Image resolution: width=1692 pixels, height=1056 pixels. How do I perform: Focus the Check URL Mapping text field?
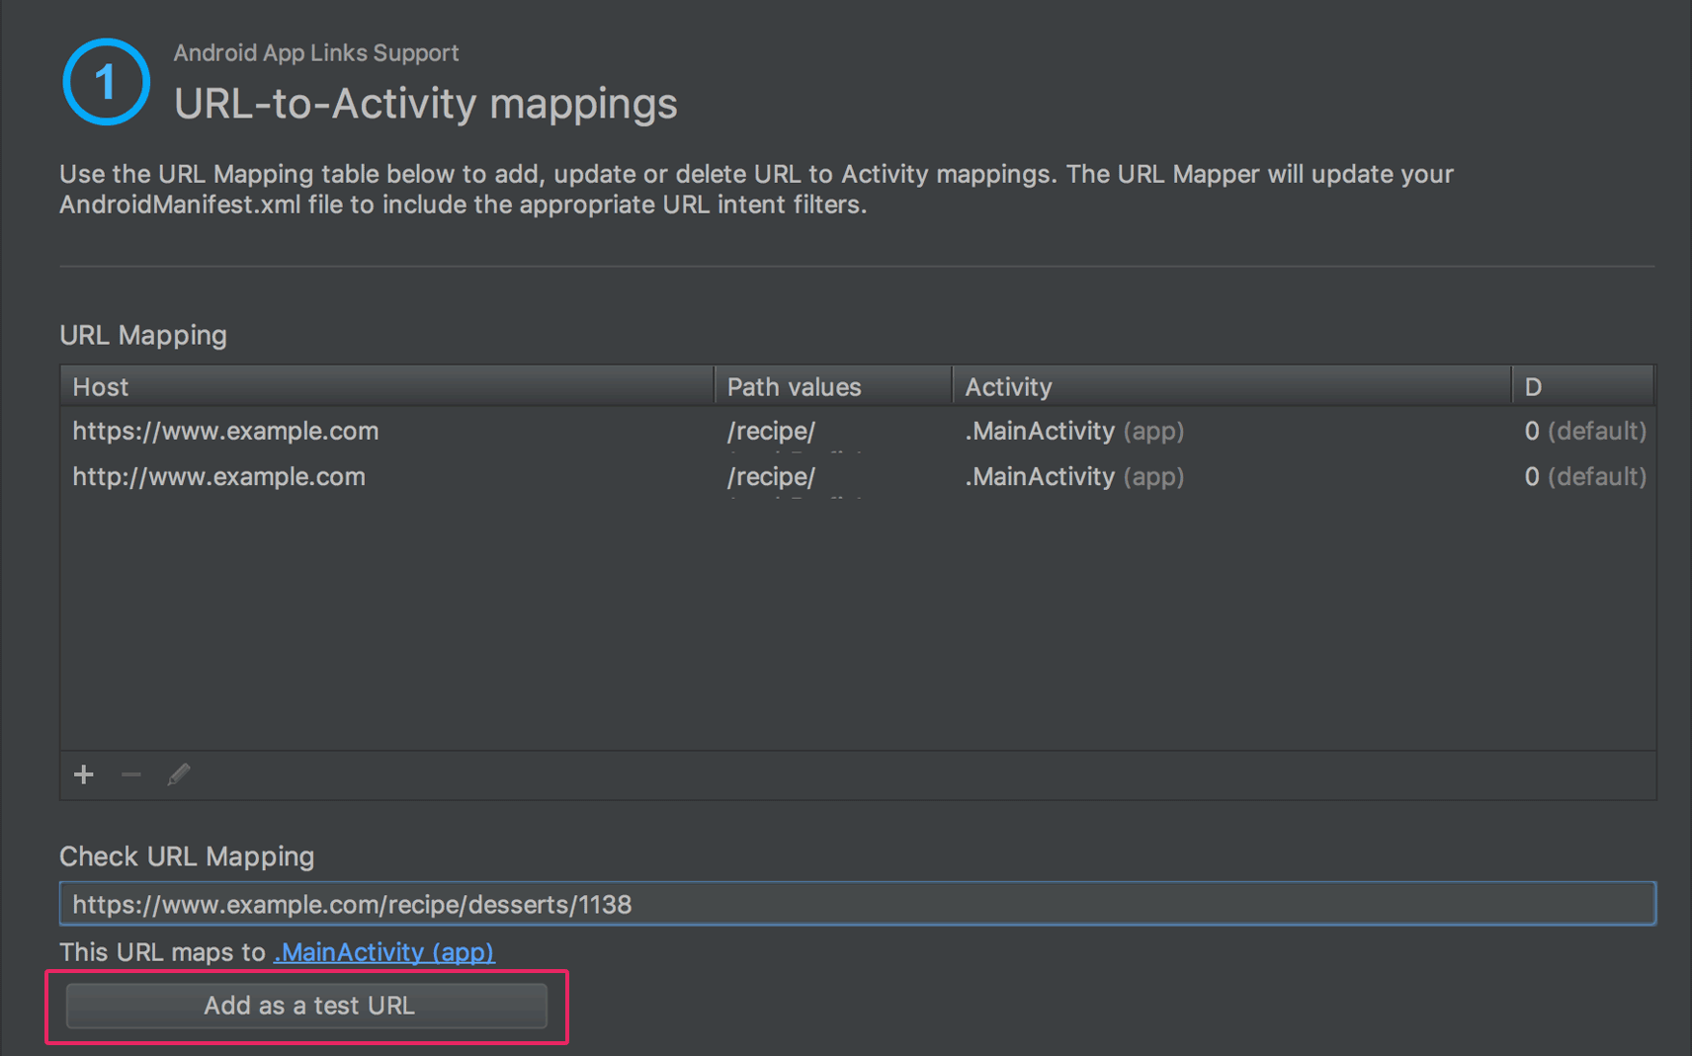(856, 904)
